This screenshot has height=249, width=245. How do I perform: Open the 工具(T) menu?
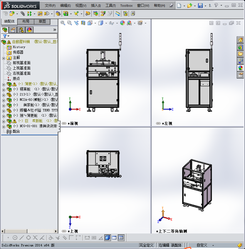(110, 6)
